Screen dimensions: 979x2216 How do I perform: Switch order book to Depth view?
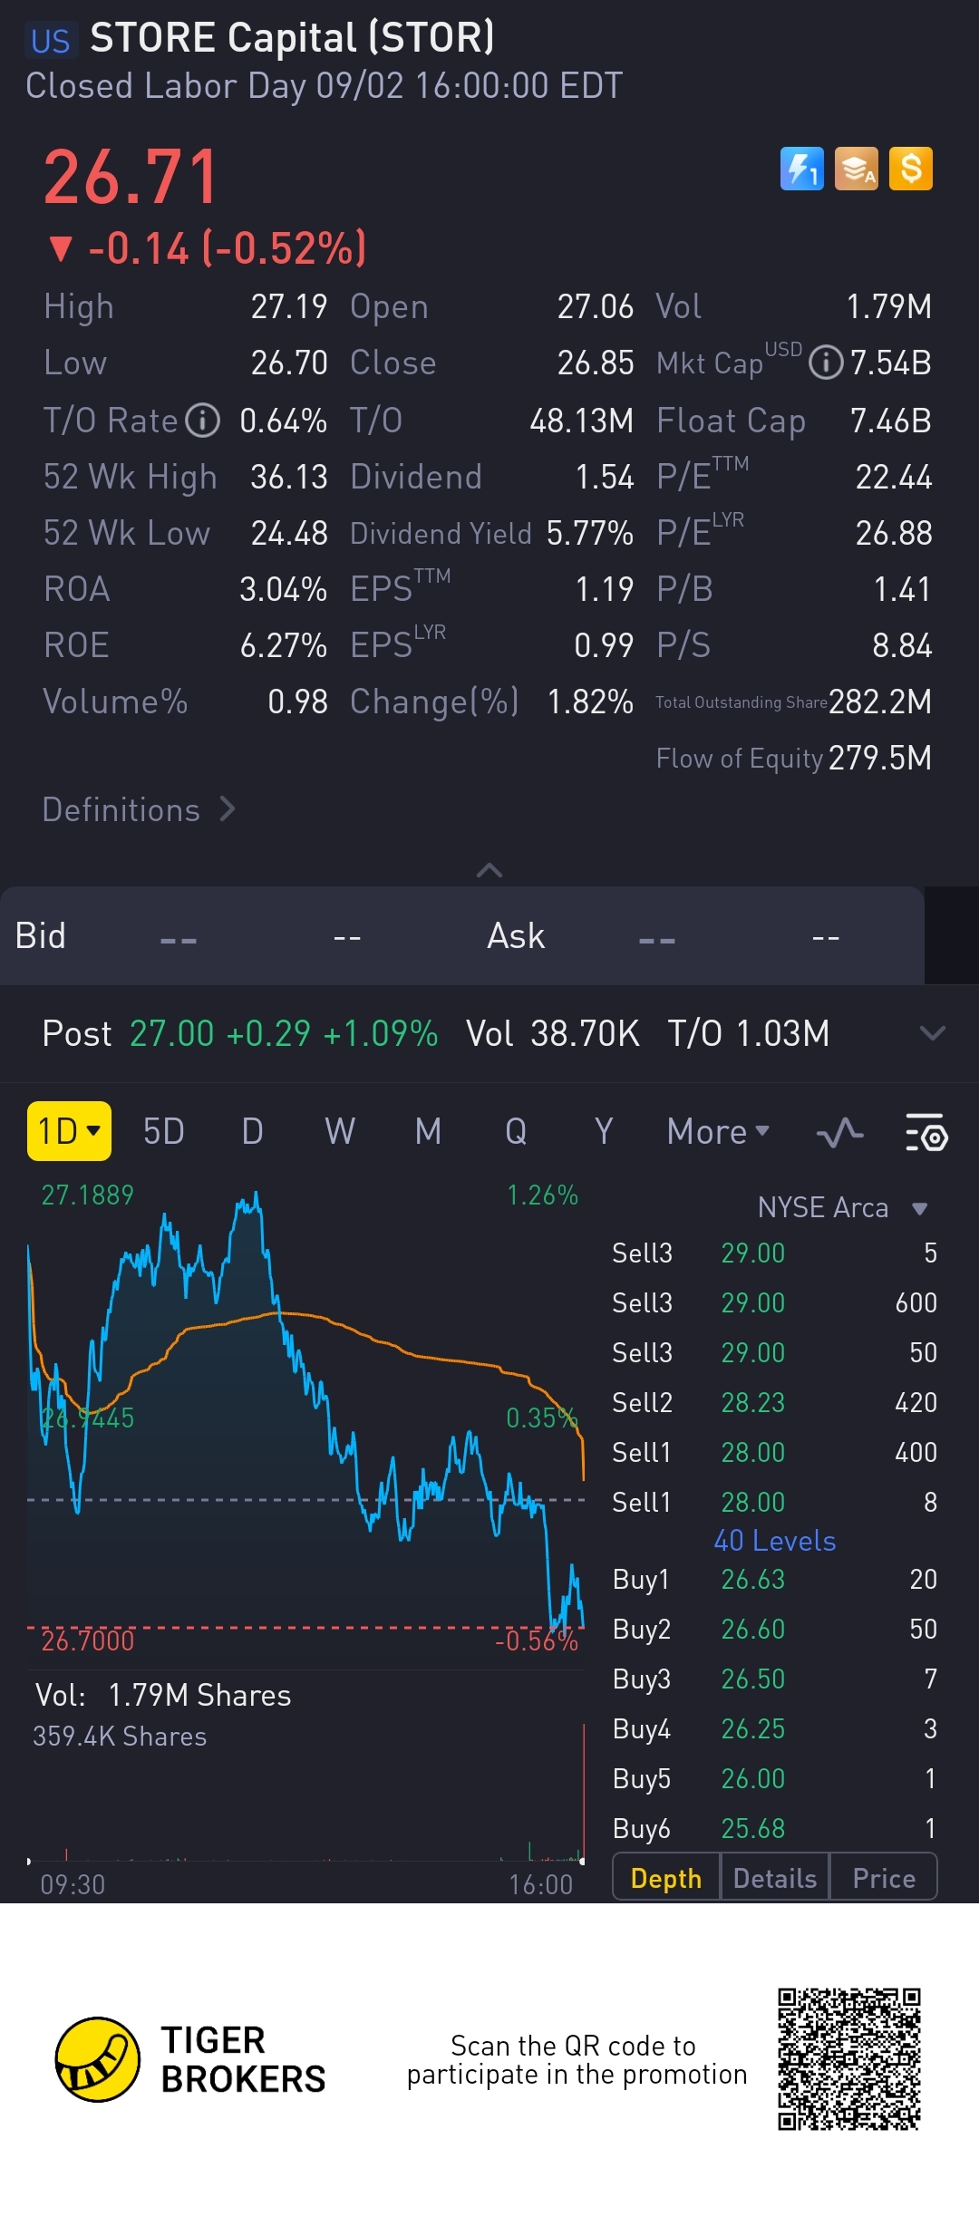666,1878
